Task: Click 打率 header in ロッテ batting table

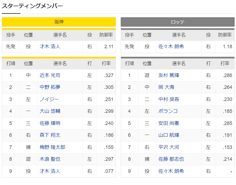Action: tap(225, 64)
